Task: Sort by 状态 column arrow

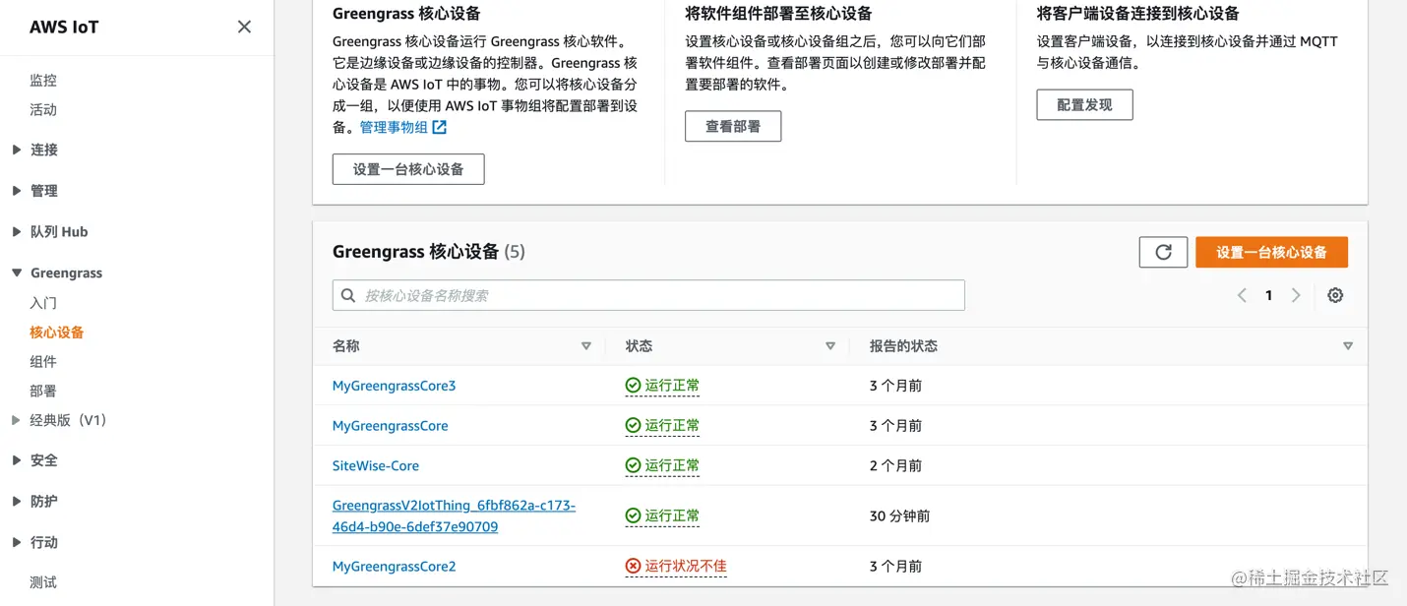Action: [x=830, y=346]
